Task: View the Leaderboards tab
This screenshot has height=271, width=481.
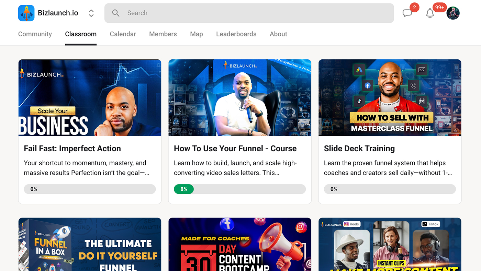Action: point(236,34)
